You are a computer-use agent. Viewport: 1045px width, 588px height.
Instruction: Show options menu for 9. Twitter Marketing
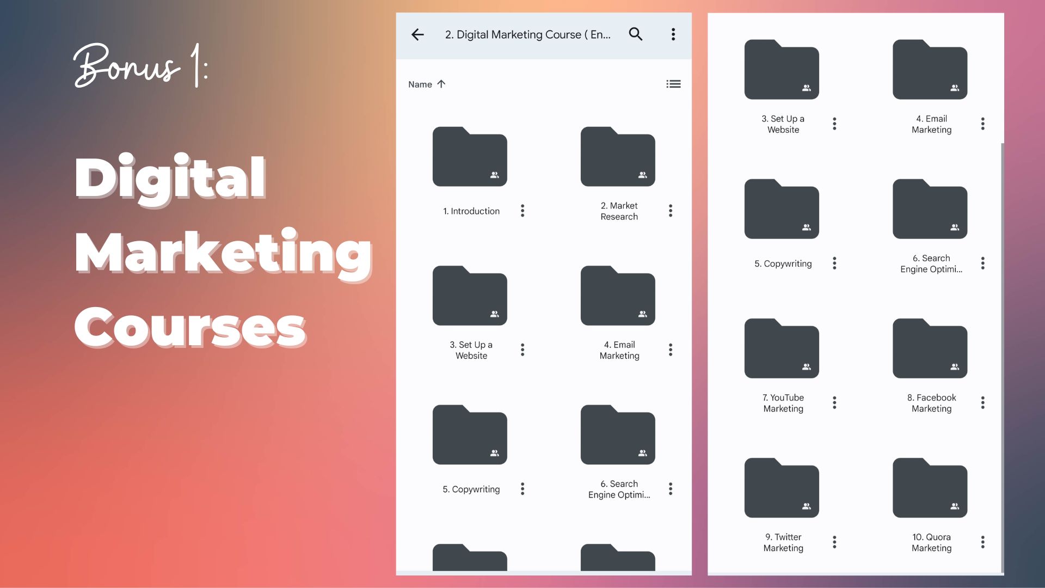pyautogui.click(x=834, y=542)
